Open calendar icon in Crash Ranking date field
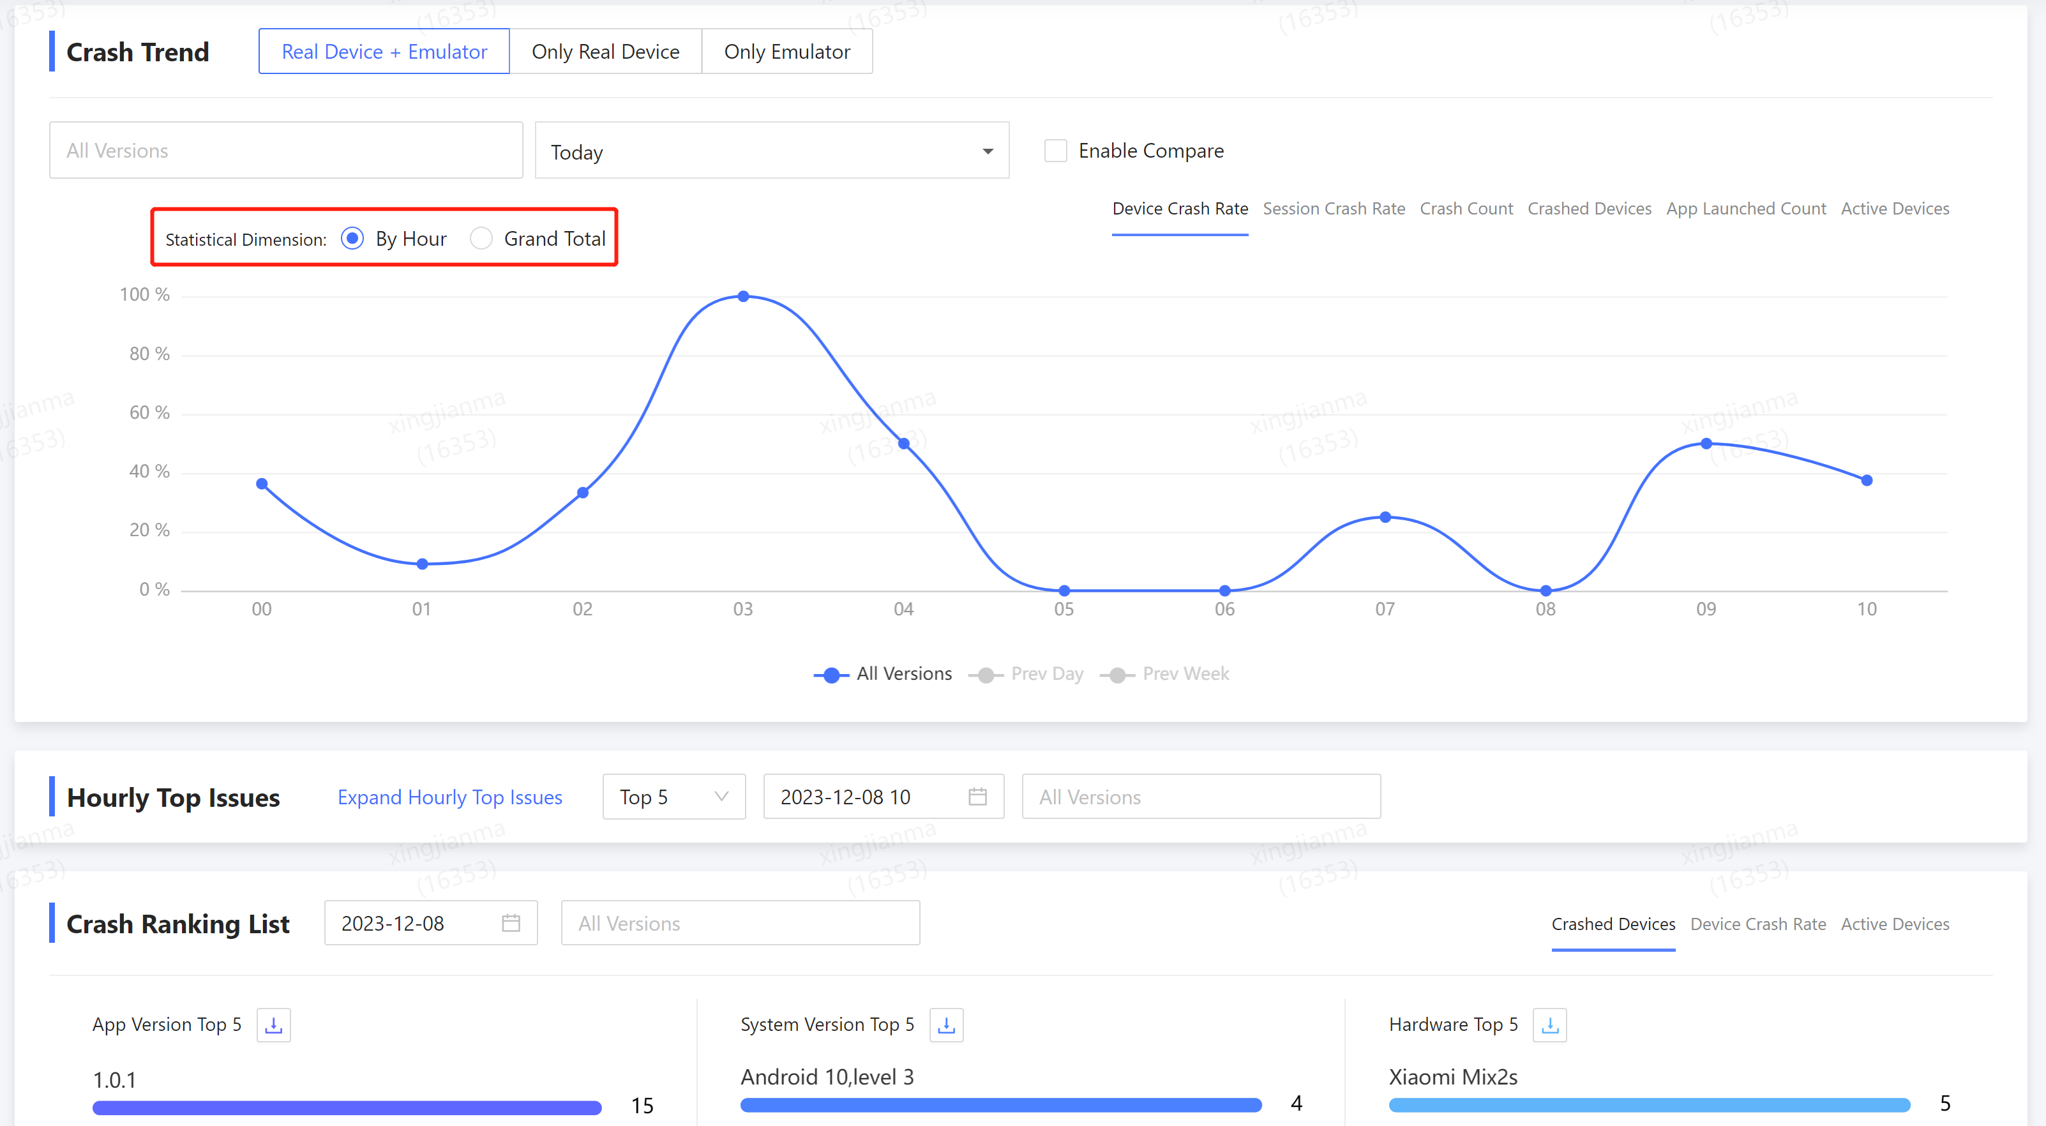 [x=511, y=923]
